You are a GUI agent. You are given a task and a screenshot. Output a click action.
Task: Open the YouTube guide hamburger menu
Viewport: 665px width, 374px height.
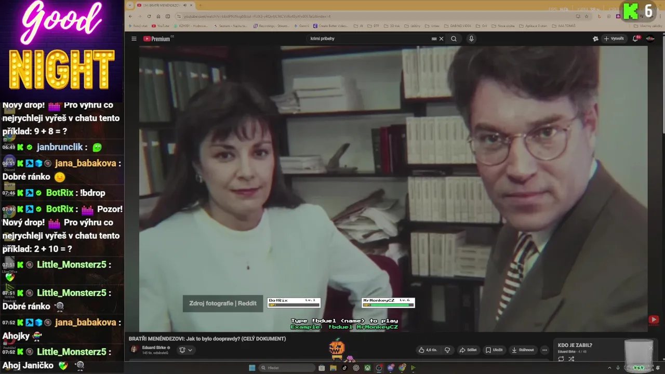coord(134,38)
